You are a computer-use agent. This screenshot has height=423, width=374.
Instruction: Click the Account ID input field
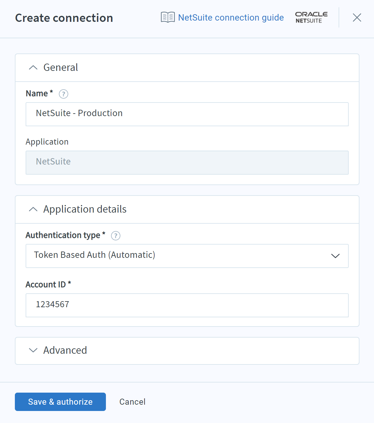tap(187, 305)
